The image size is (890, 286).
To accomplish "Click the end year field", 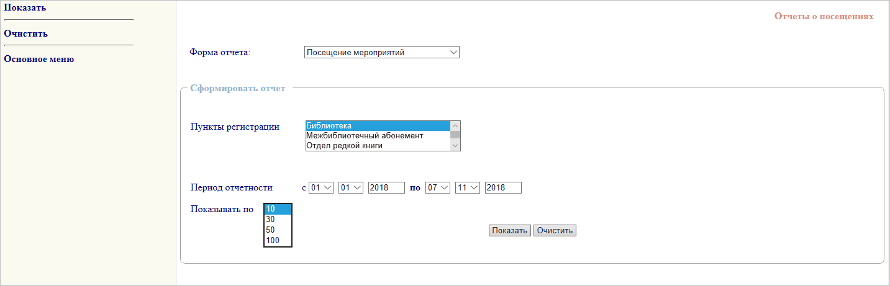I will [x=503, y=187].
